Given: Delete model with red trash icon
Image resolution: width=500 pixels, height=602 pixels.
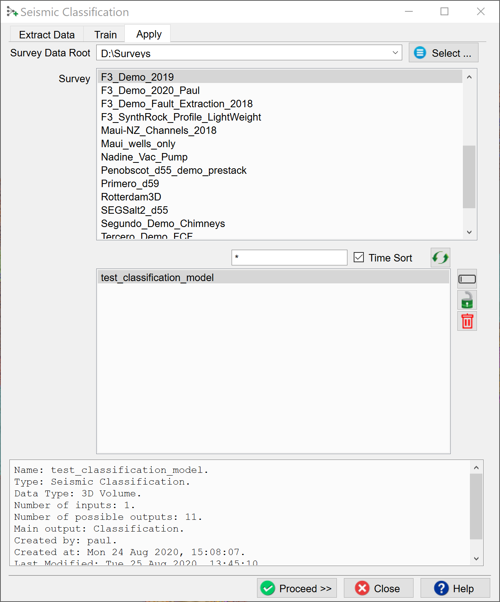Looking at the screenshot, I should pos(467,321).
